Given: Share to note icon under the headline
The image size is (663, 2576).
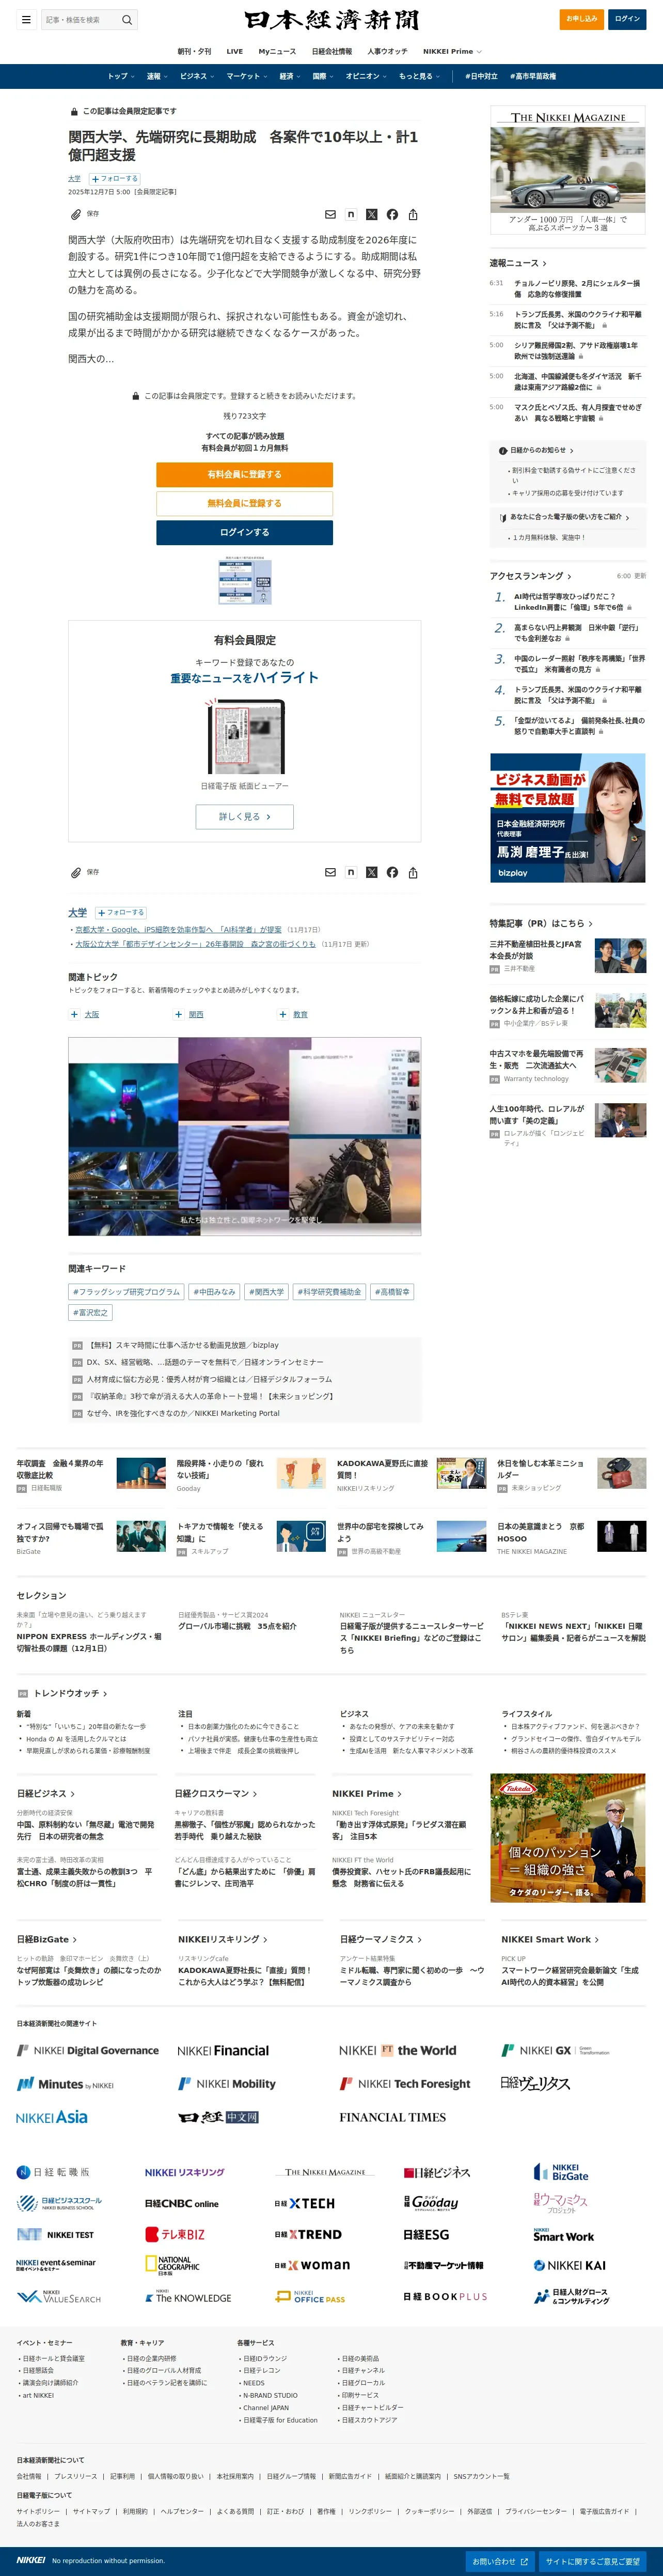Looking at the screenshot, I should [351, 214].
